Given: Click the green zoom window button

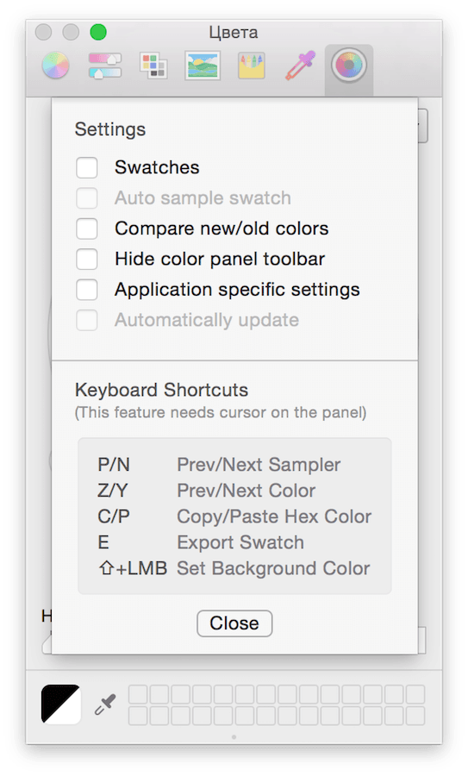Looking at the screenshot, I should click(98, 32).
